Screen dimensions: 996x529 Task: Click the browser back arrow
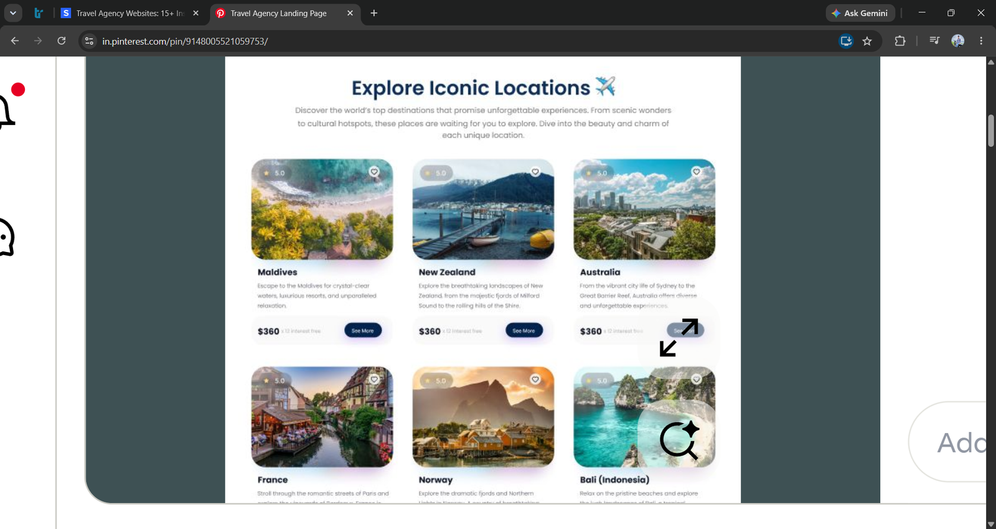pyautogui.click(x=15, y=41)
